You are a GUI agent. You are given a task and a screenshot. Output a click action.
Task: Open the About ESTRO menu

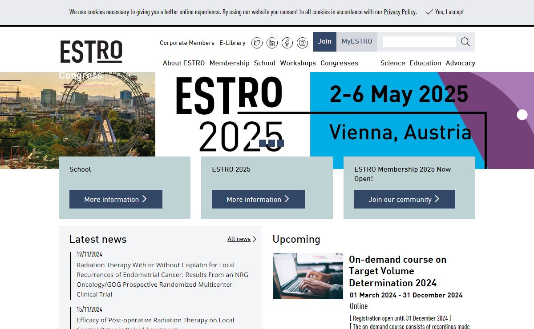point(184,63)
